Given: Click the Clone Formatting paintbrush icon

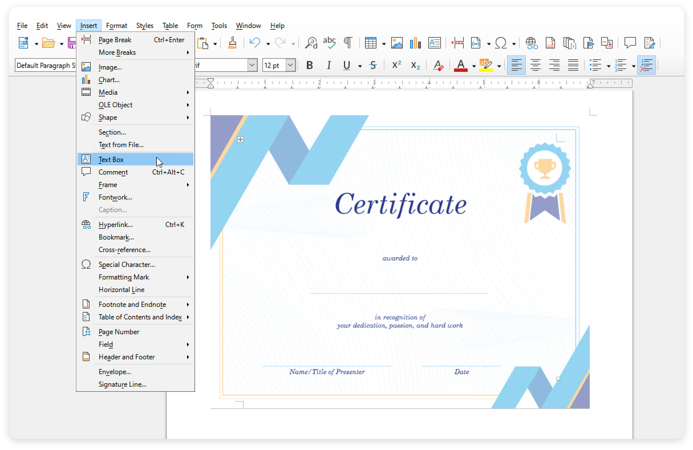Looking at the screenshot, I should pos(232,43).
